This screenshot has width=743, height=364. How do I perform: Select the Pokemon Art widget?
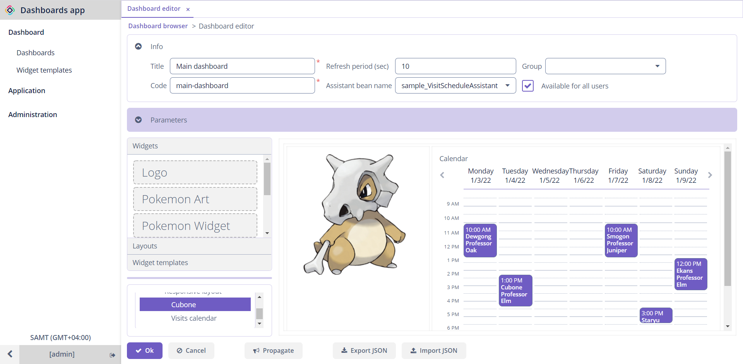tap(195, 199)
